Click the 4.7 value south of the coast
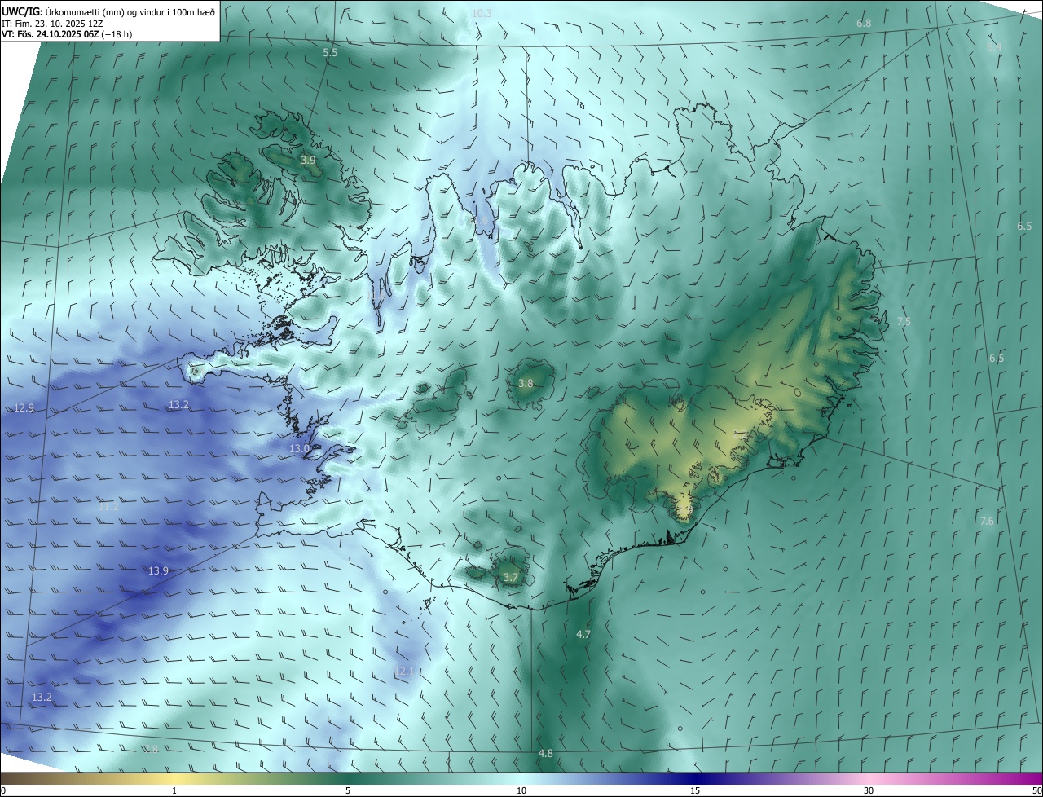 pyautogui.click(x=583, y=634)
